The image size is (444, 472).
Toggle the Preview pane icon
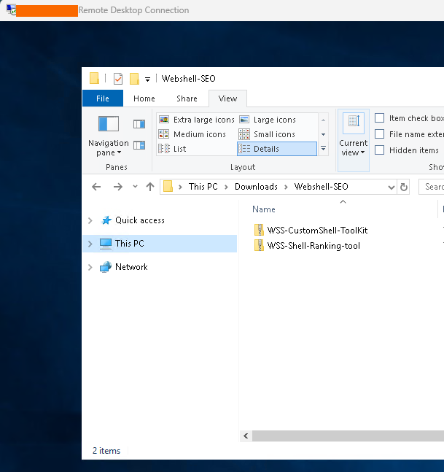point(139,124)
